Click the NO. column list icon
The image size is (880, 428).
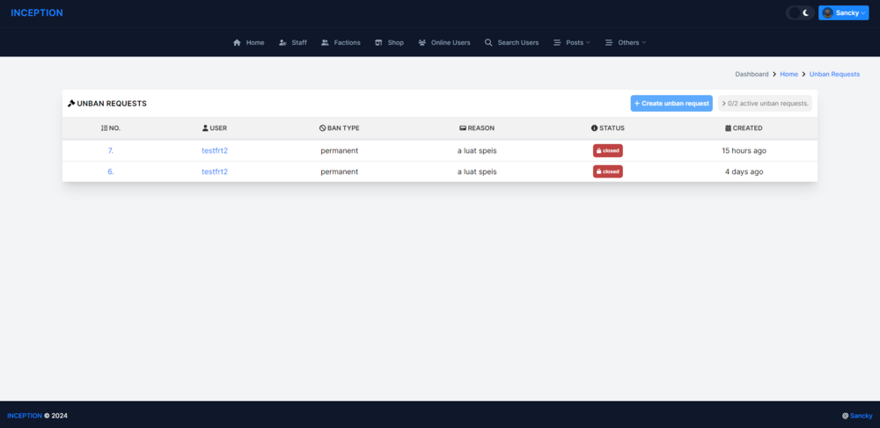click(x=105, y=128)
